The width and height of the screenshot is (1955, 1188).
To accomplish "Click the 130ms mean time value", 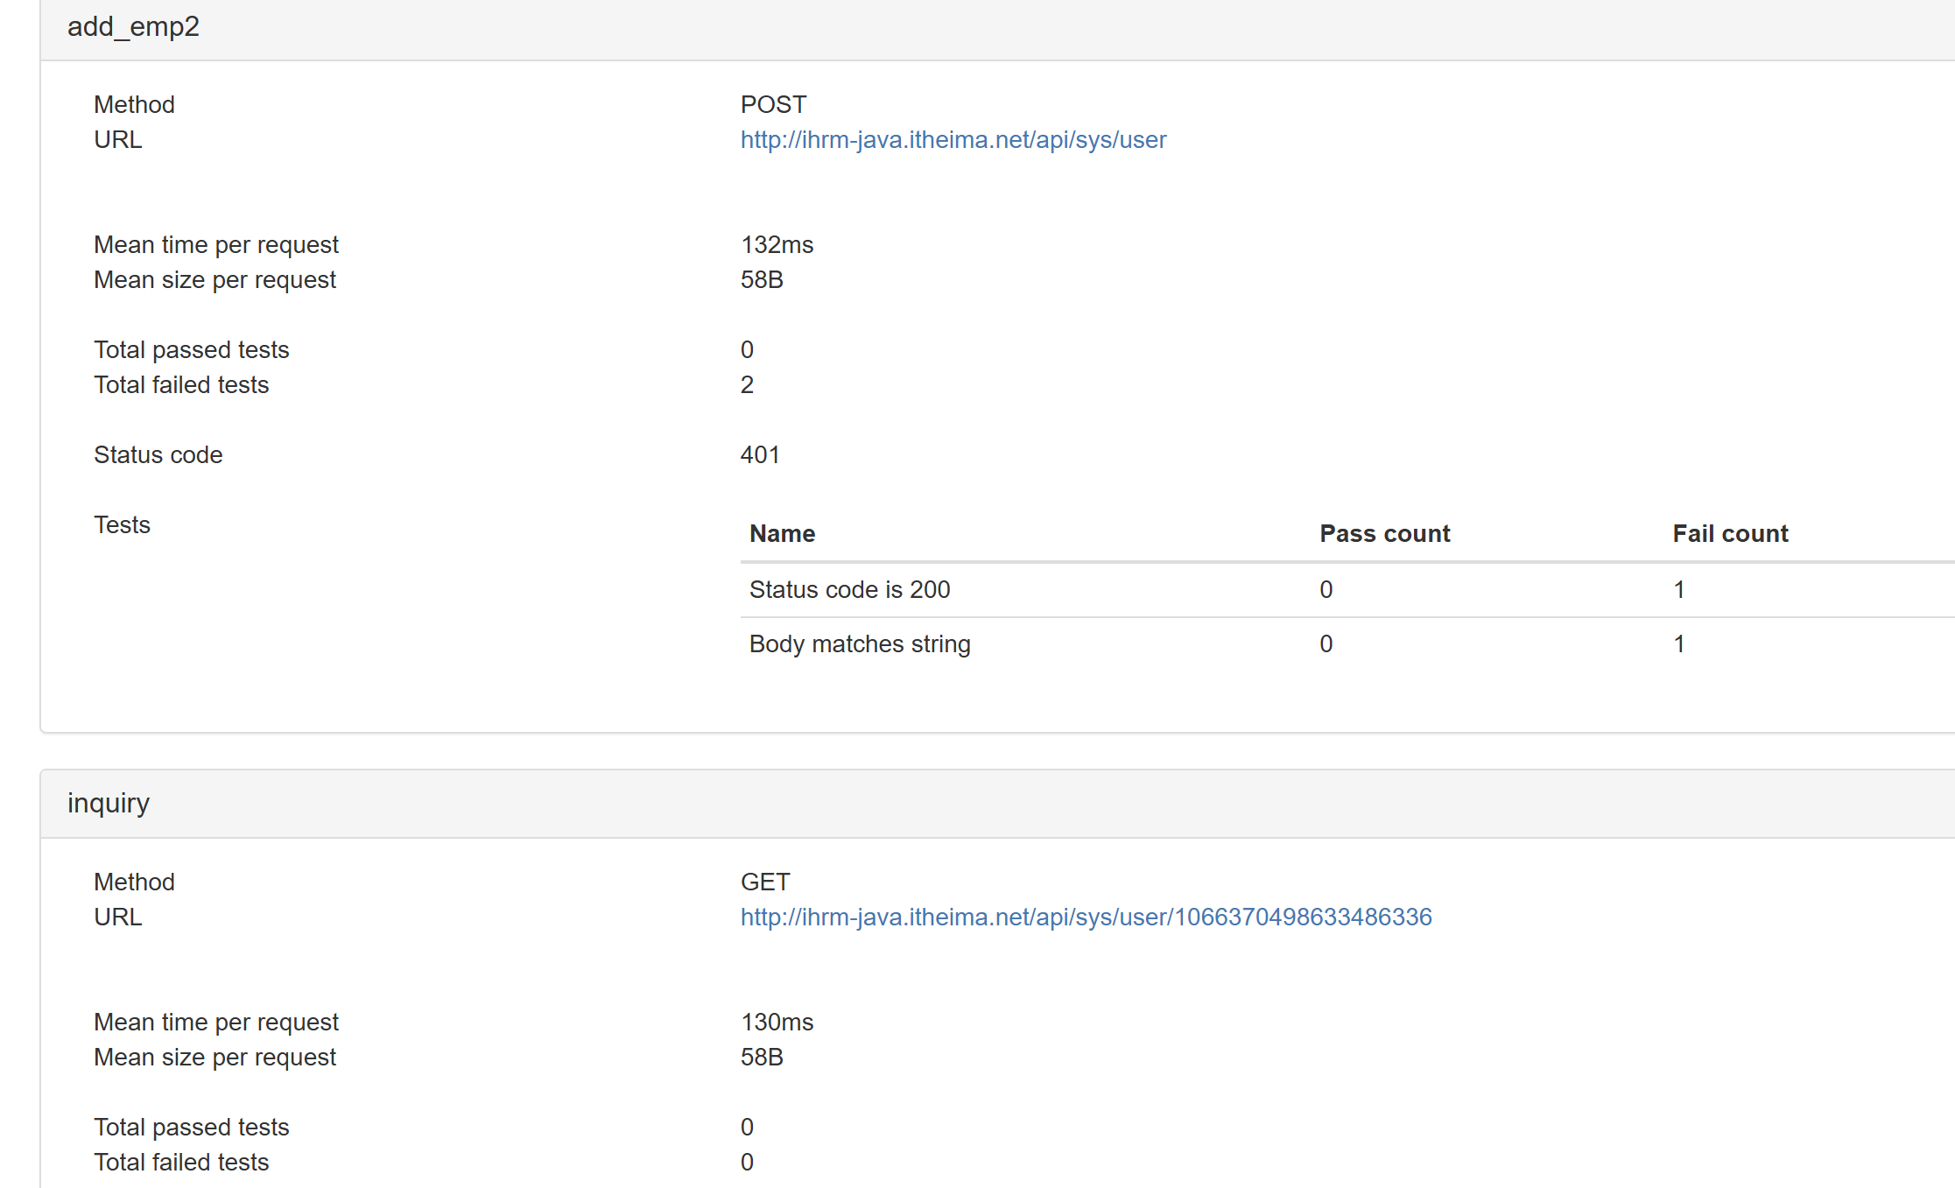I will point(777,1022).
